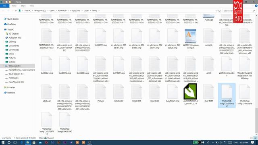Open the Action Center notifications icon
258x145 pixels.
(x=253, y=142)
